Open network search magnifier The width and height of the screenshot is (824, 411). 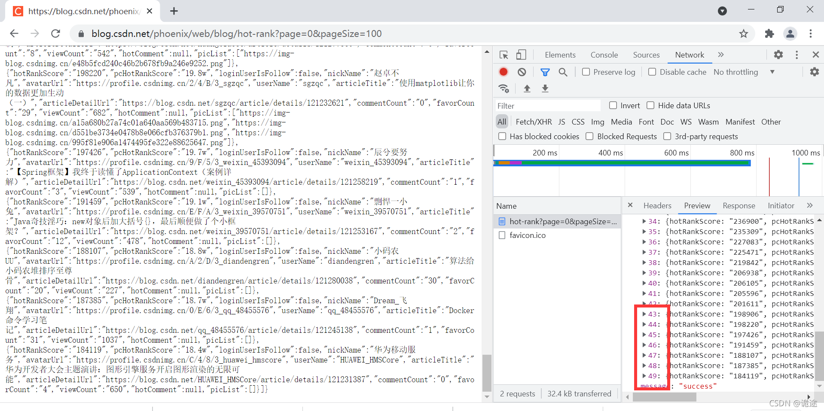pos(563,72)
